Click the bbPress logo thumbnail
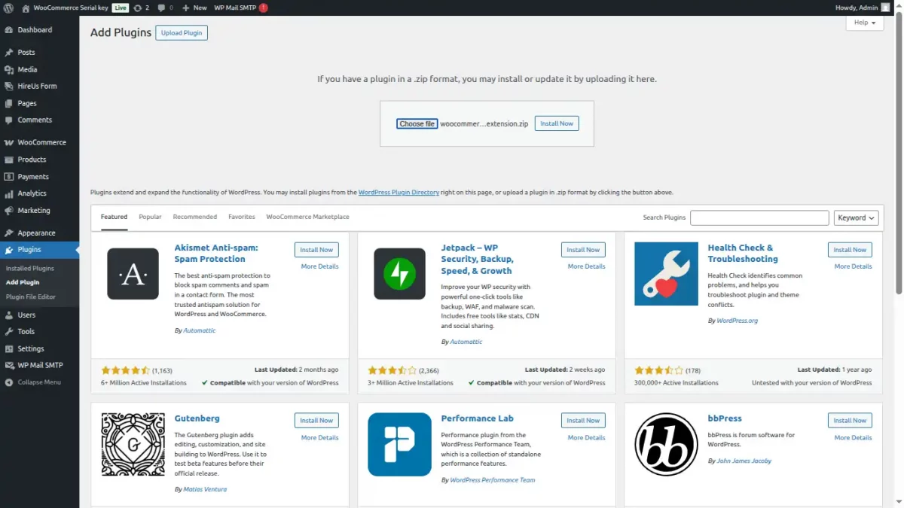 pyautogui.click(x=666, y=445)
